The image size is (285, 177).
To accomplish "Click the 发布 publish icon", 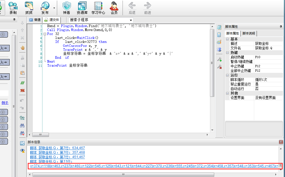I will pyautogui.click(x=45, y=8).
